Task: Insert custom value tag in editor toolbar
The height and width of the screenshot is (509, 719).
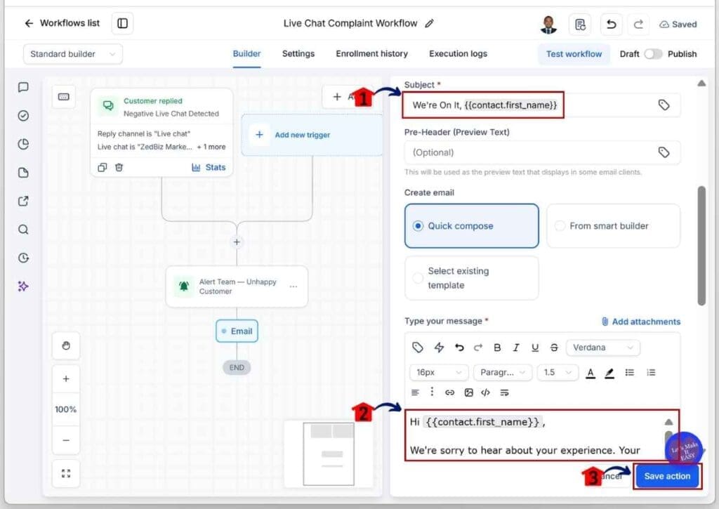Action: (x=417, y=348)
